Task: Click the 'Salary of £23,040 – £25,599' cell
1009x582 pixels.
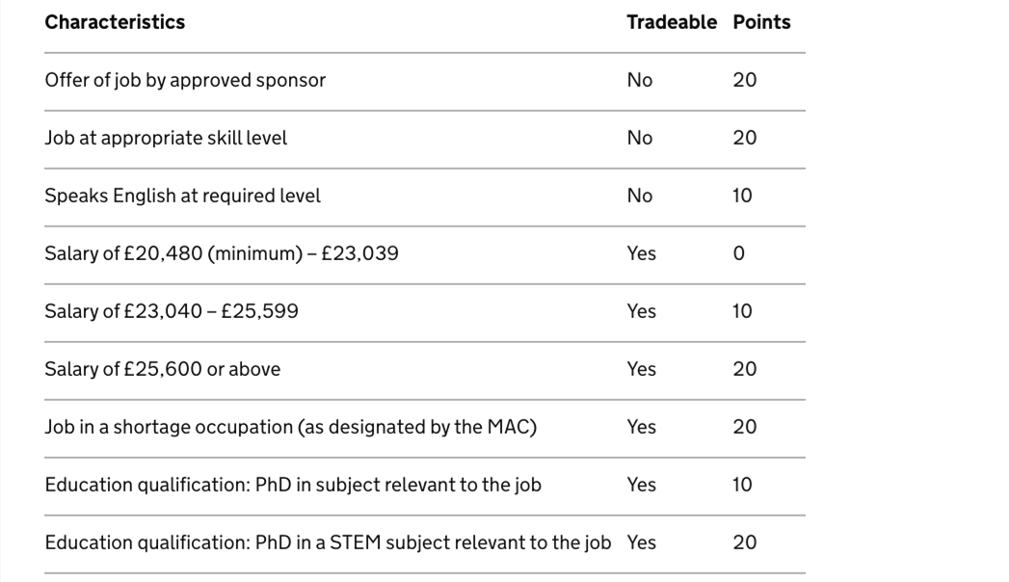Action: 172,312
